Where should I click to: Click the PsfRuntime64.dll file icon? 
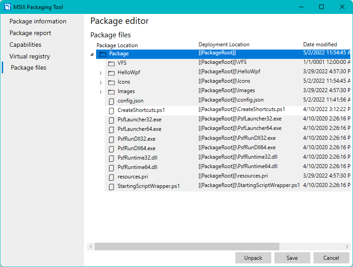(111, 168)
